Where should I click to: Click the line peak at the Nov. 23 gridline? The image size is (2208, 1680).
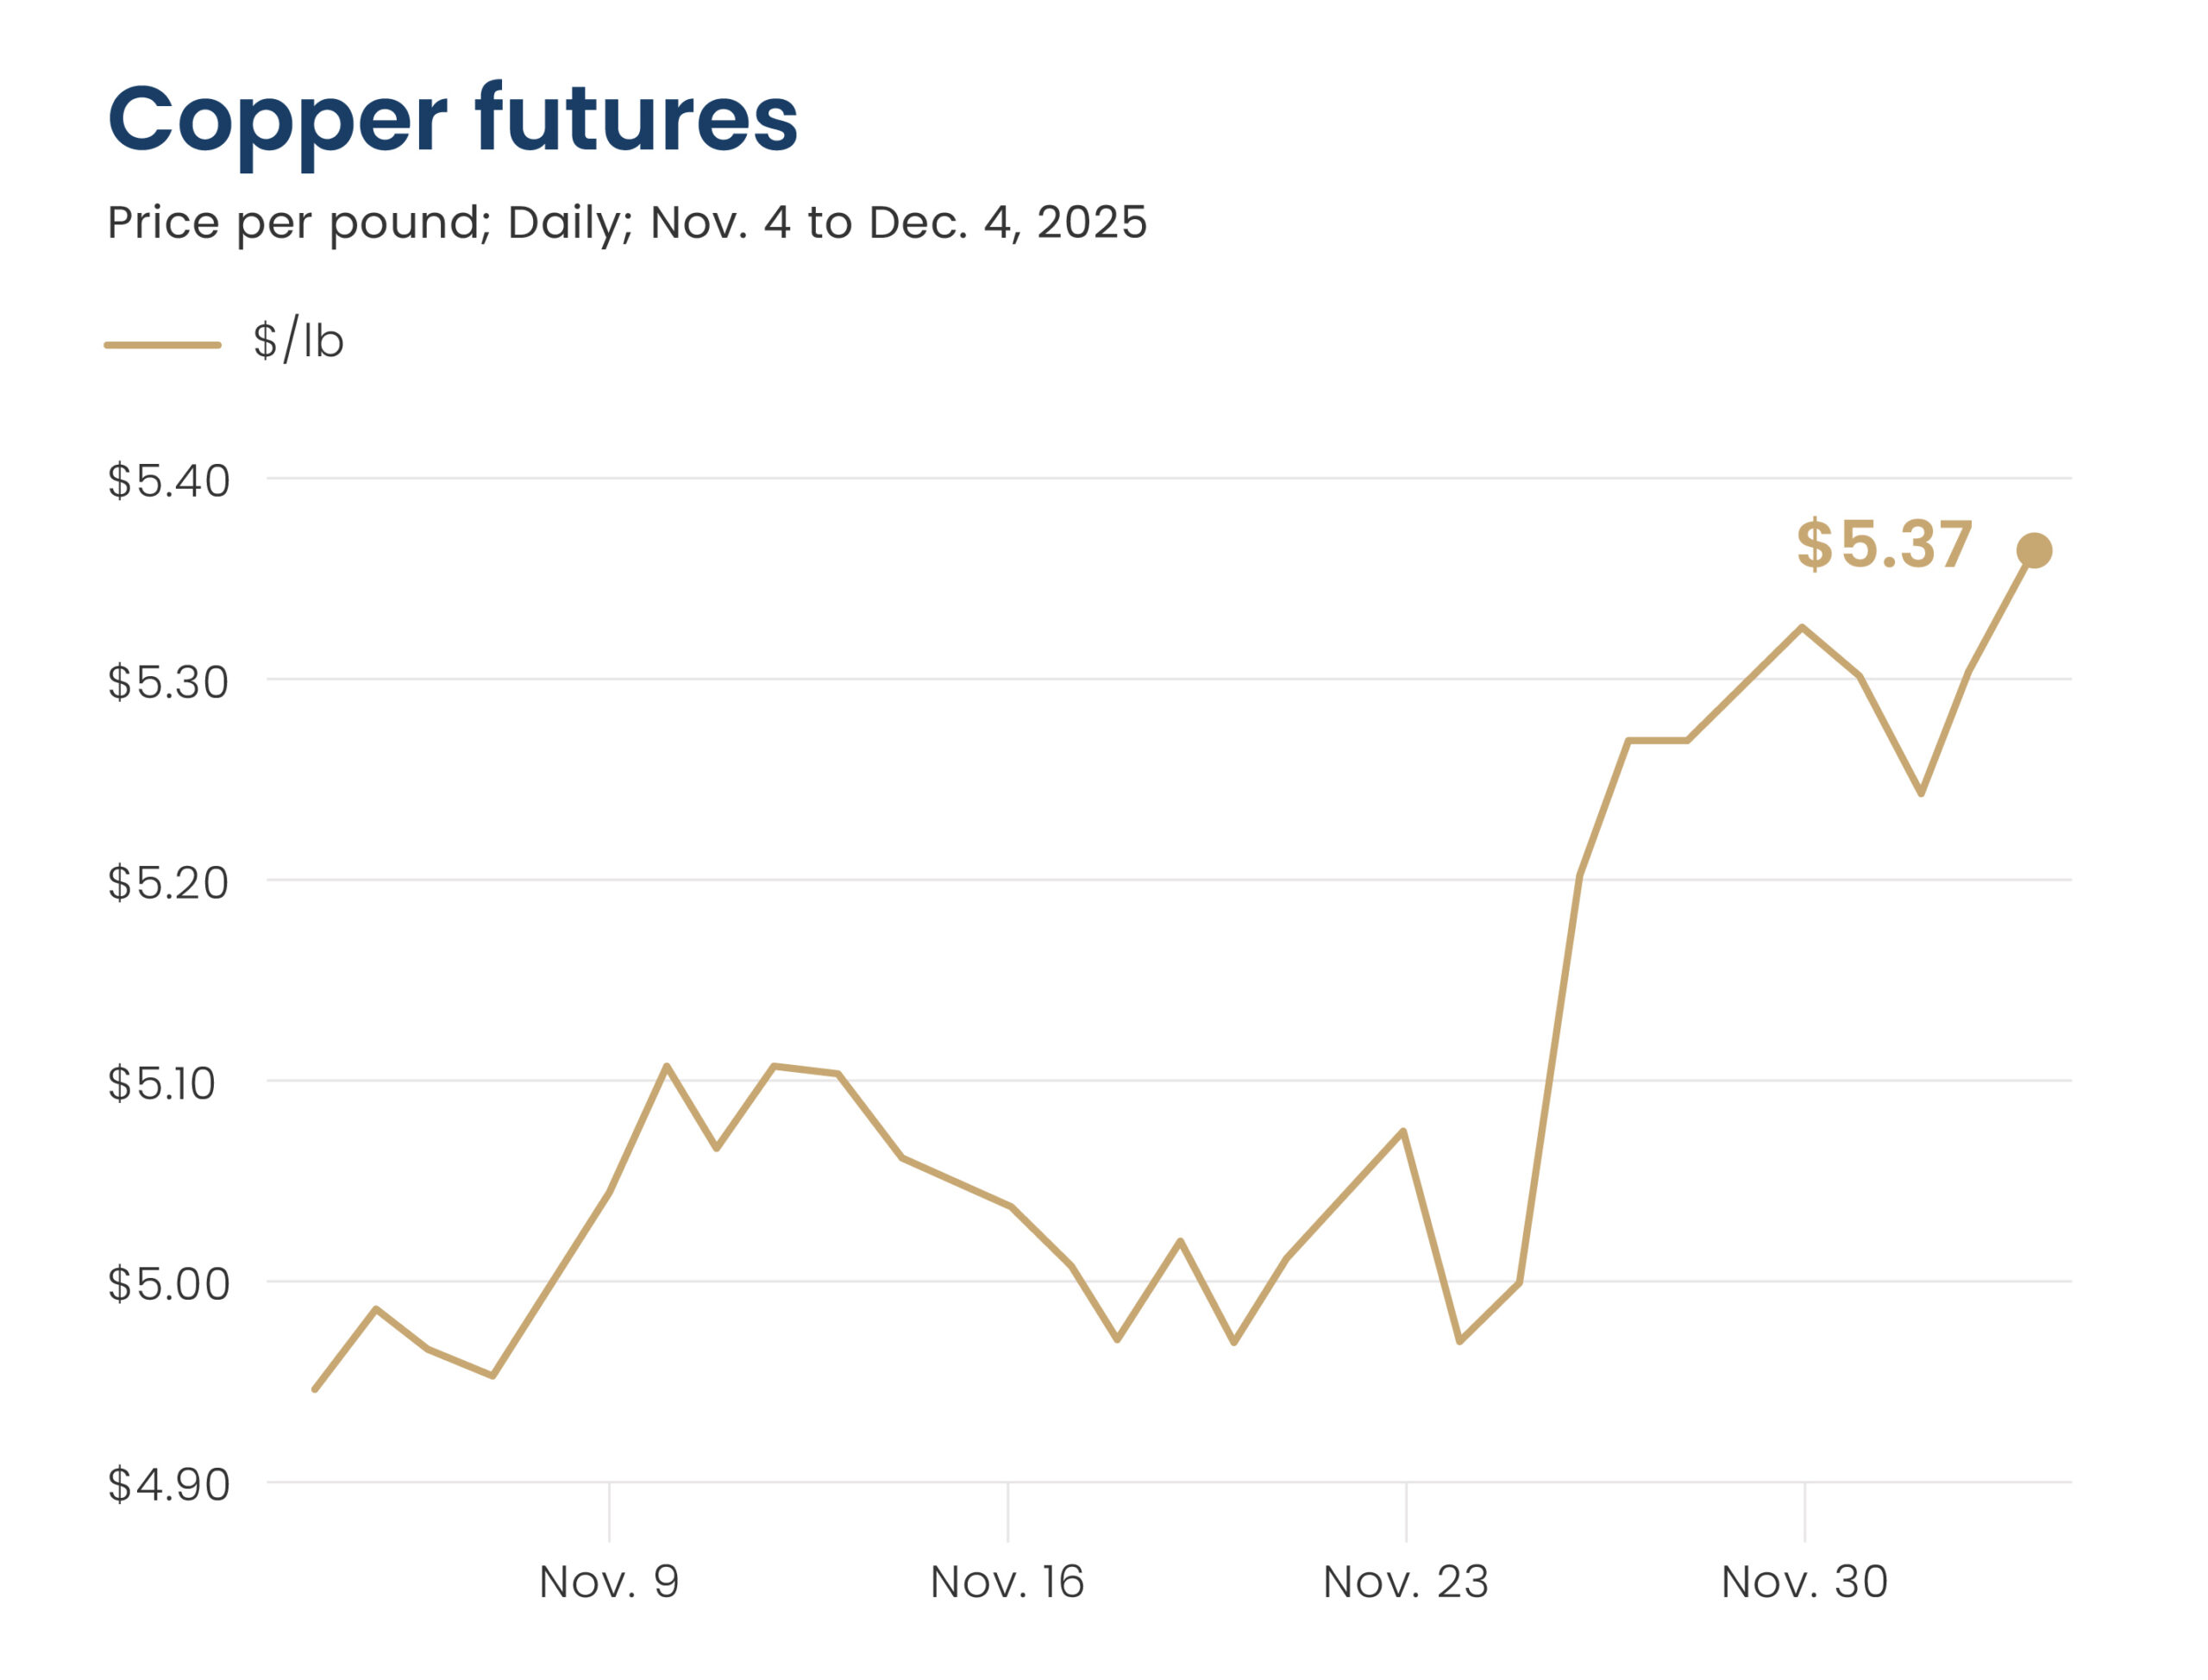pyautogui.click(x=1404, y=1131)
